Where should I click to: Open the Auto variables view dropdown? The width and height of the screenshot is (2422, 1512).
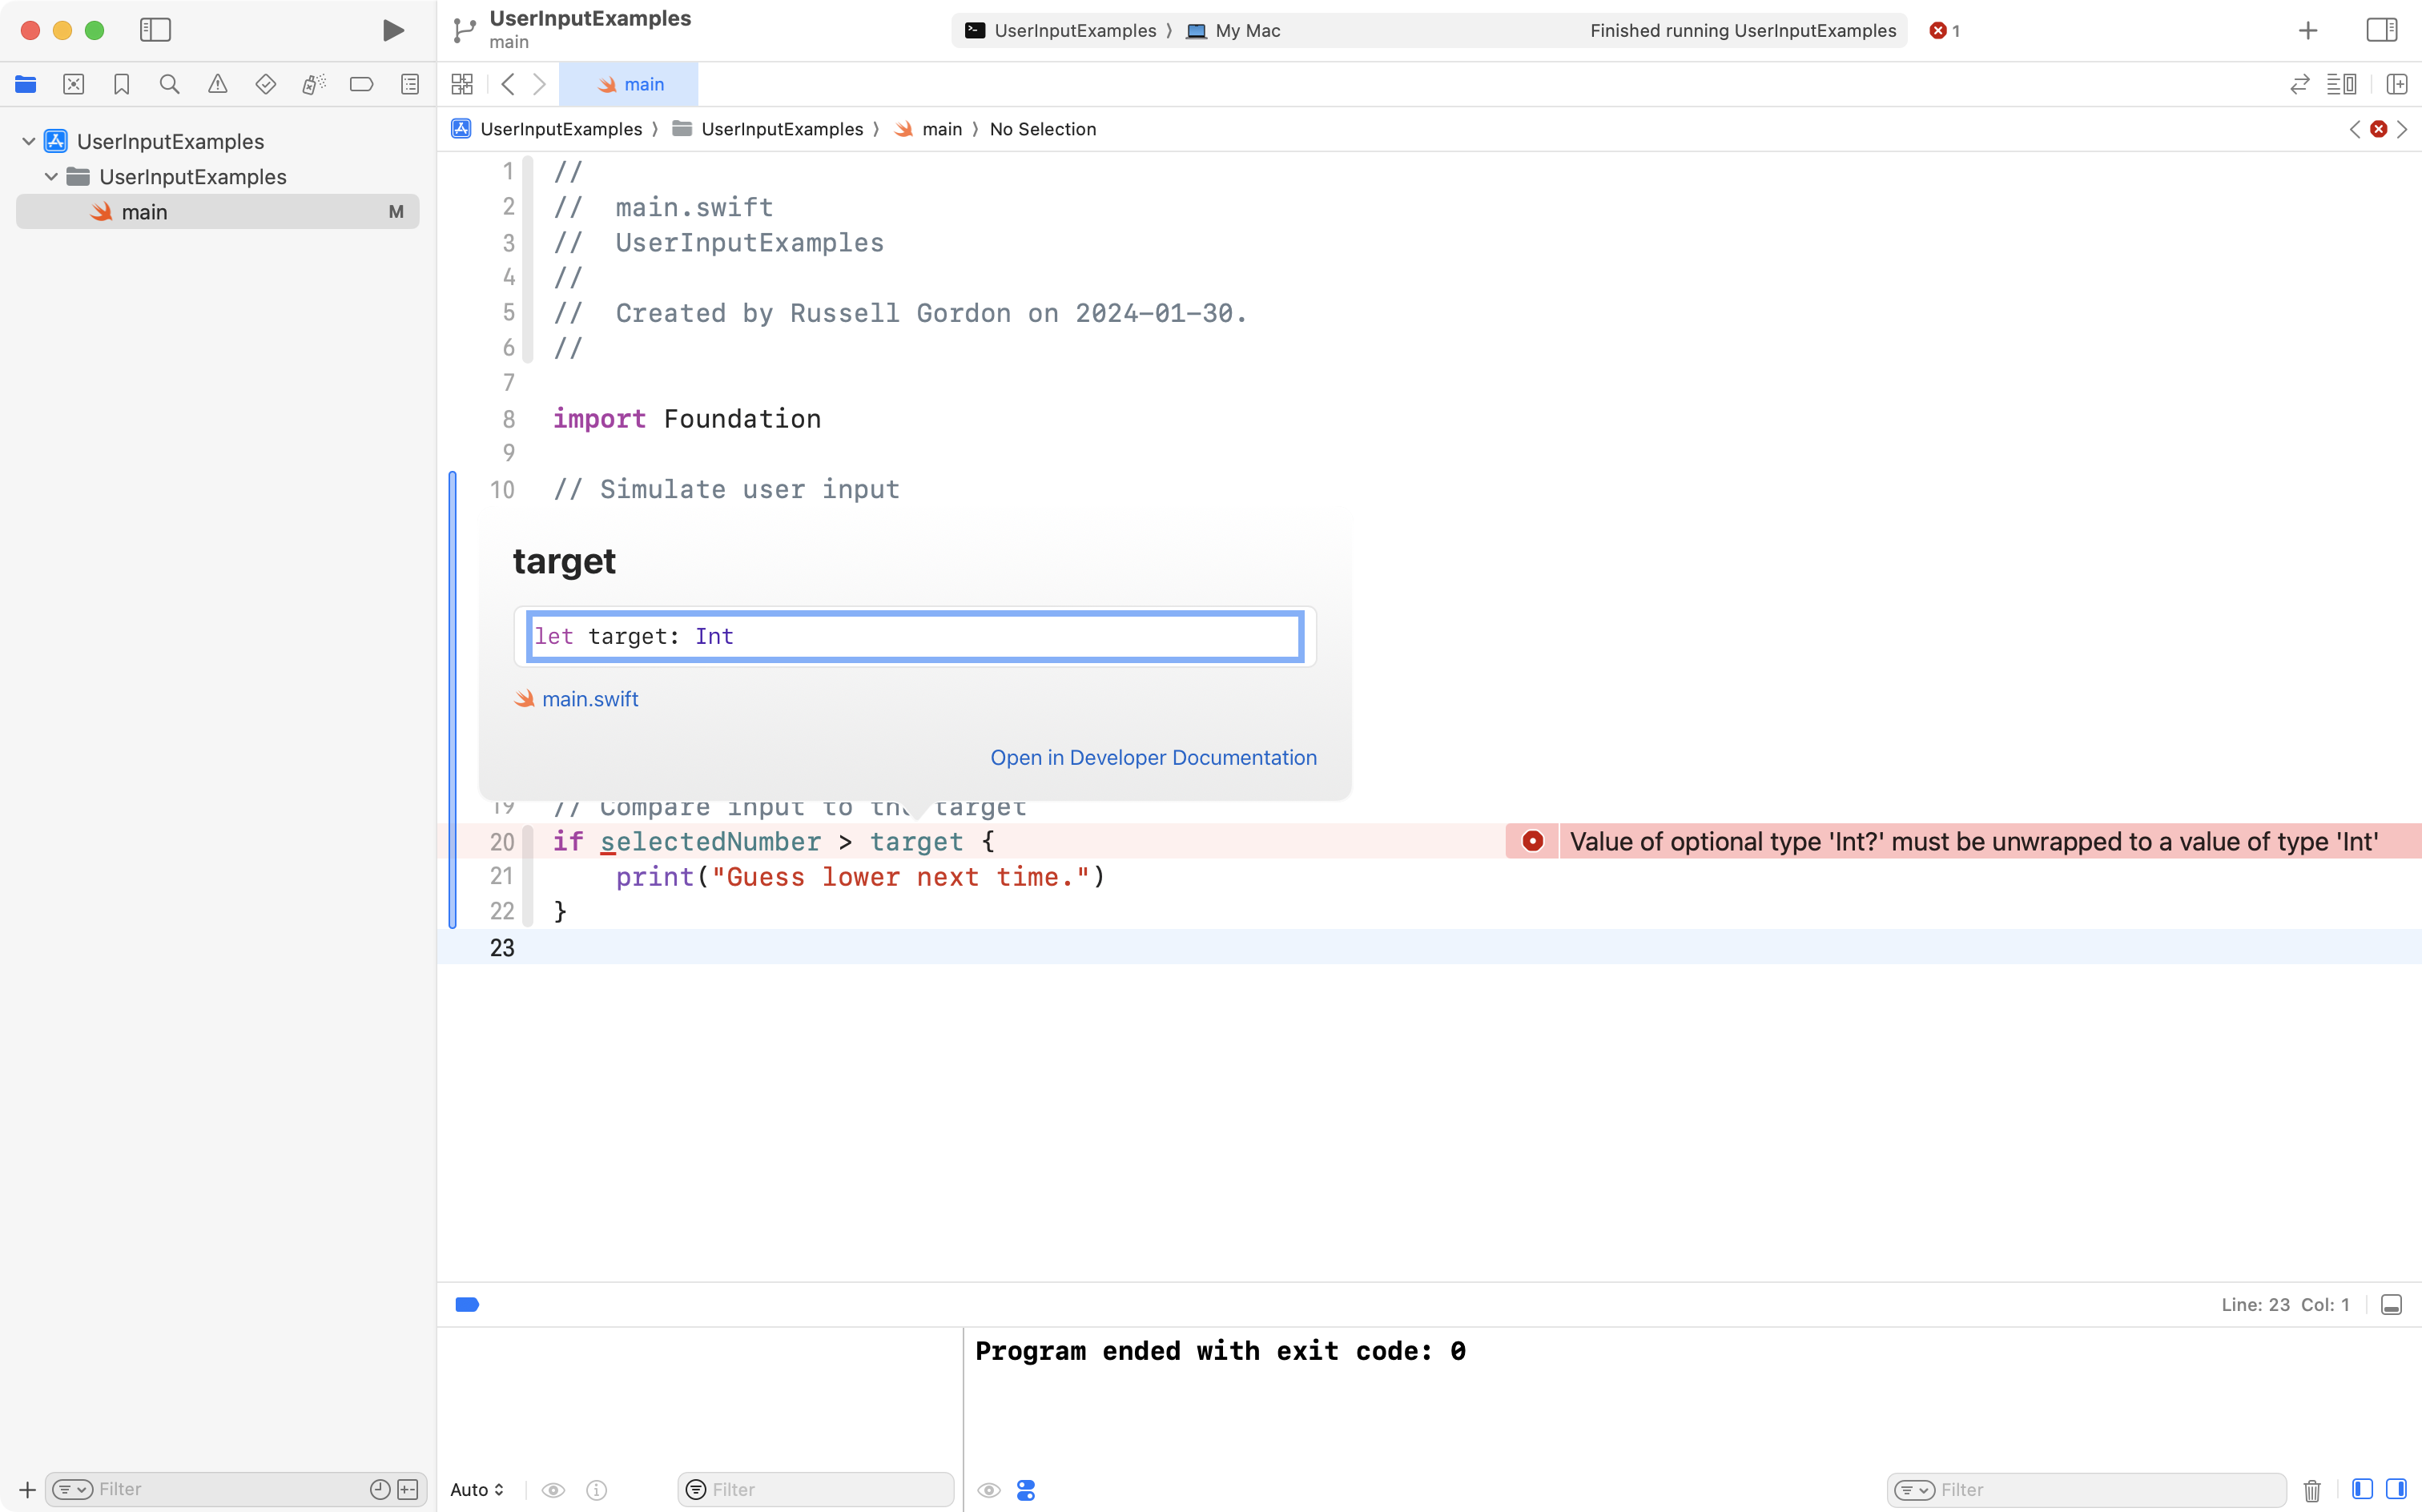(x=476, y=1489)
